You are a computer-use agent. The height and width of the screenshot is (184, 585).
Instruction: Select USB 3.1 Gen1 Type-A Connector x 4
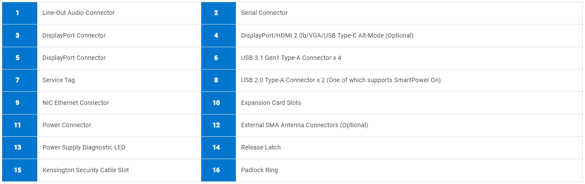(x=291, y=58)
